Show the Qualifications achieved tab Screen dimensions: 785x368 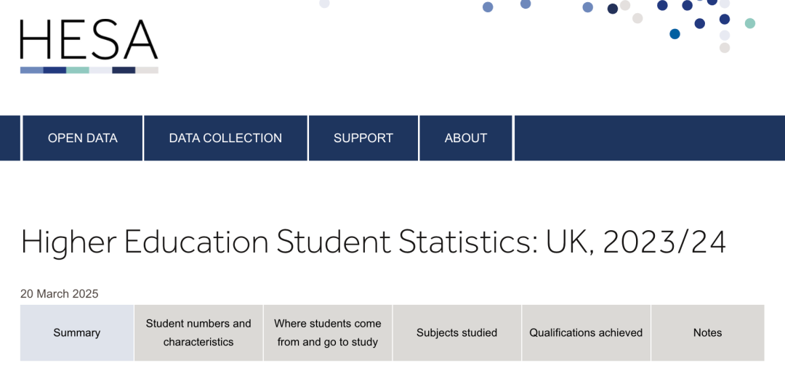click(x=586, y=333)
